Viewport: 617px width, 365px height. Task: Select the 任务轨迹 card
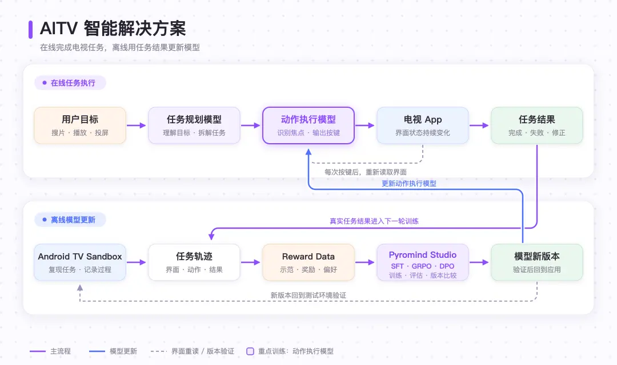click(x=194, y=262)
